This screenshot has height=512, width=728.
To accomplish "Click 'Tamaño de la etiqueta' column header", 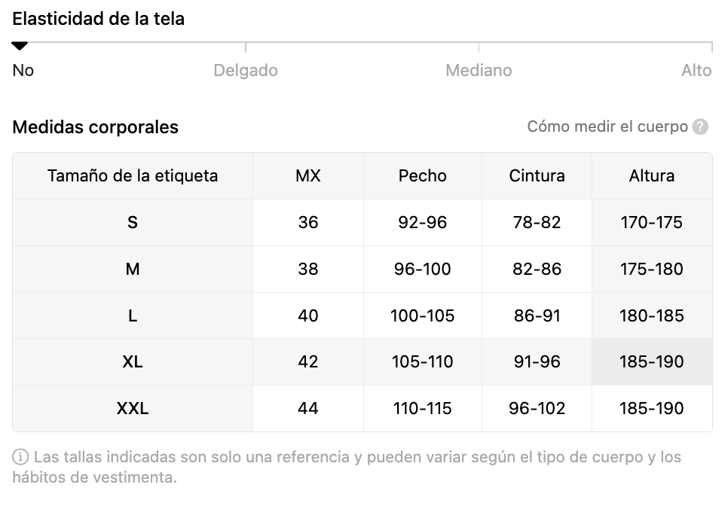I will point(133,175).
